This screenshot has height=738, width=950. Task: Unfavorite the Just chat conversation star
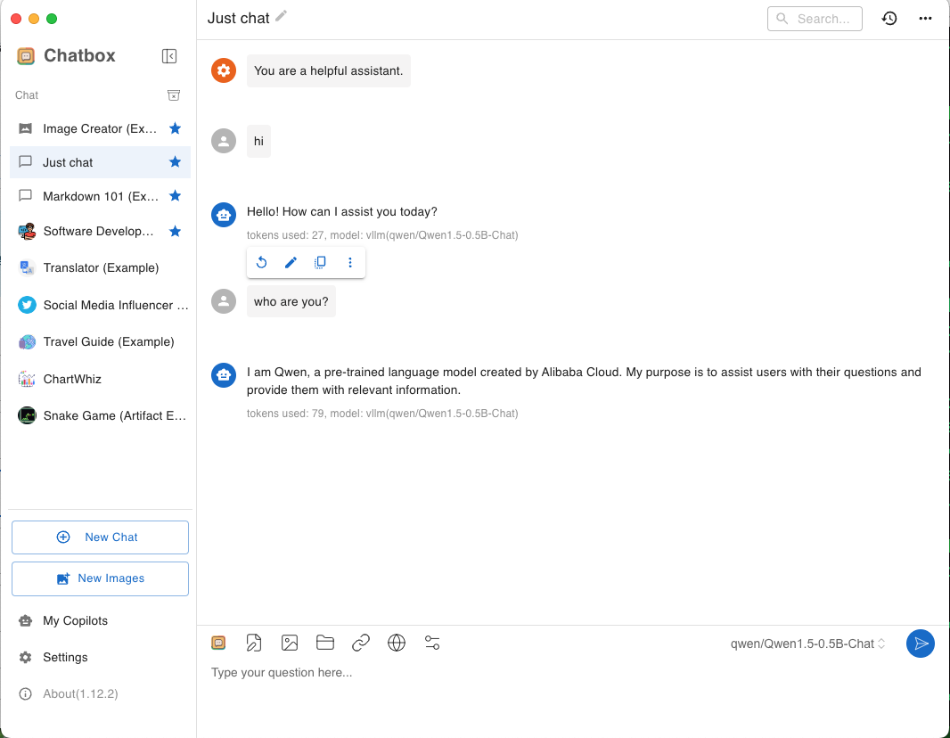175,161
